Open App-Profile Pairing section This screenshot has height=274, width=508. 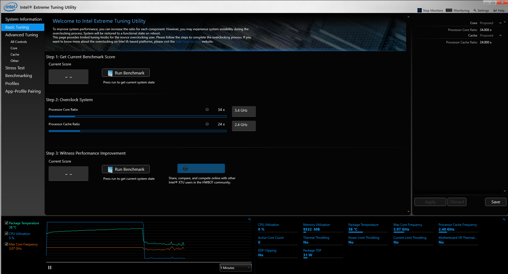point(23,91)
